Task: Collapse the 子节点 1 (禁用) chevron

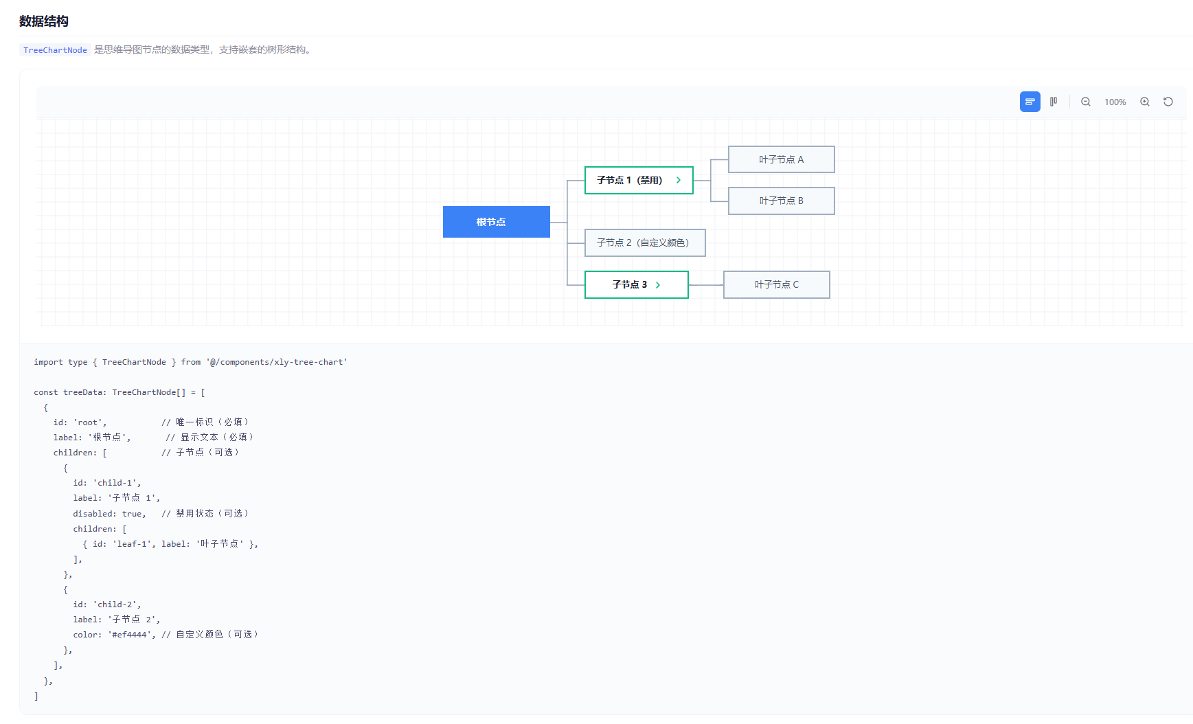Action: coord(679,180)
